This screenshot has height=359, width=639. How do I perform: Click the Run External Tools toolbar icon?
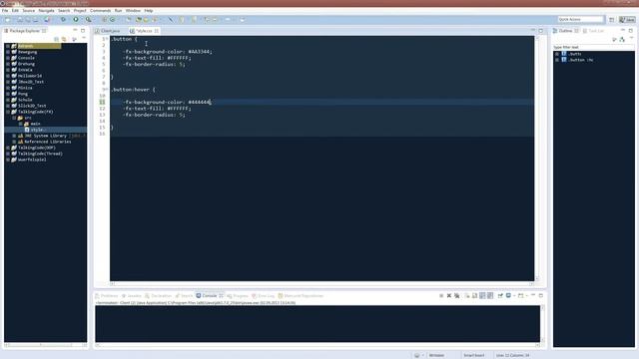coord(89,20)
